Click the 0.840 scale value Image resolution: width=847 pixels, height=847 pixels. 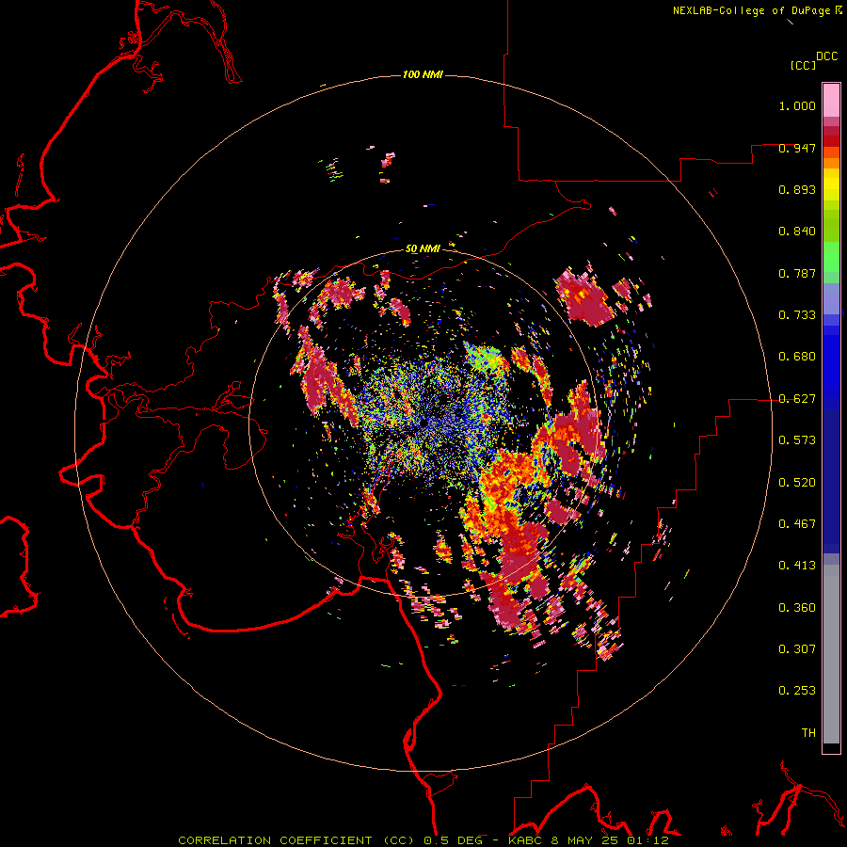tap(797, 232)
